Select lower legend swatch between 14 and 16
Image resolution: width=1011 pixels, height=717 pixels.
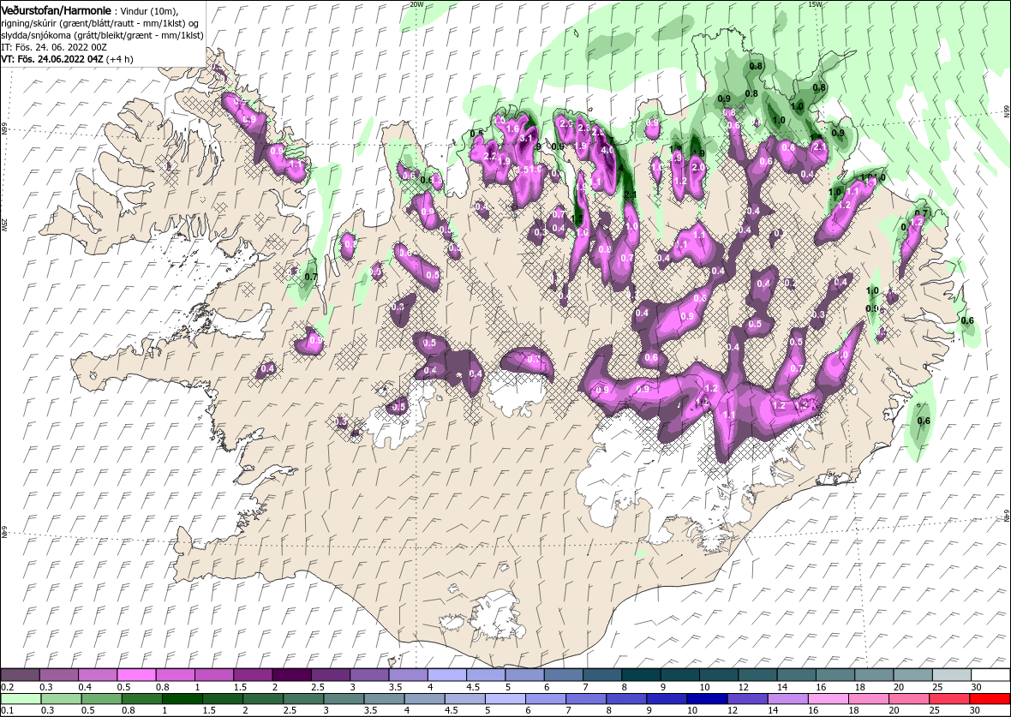788,700
